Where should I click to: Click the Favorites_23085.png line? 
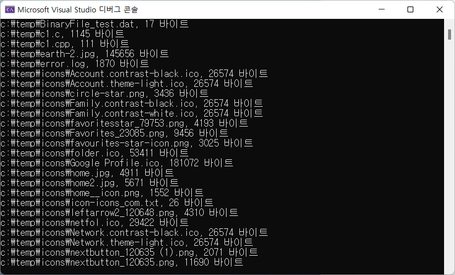coord(114,133)
